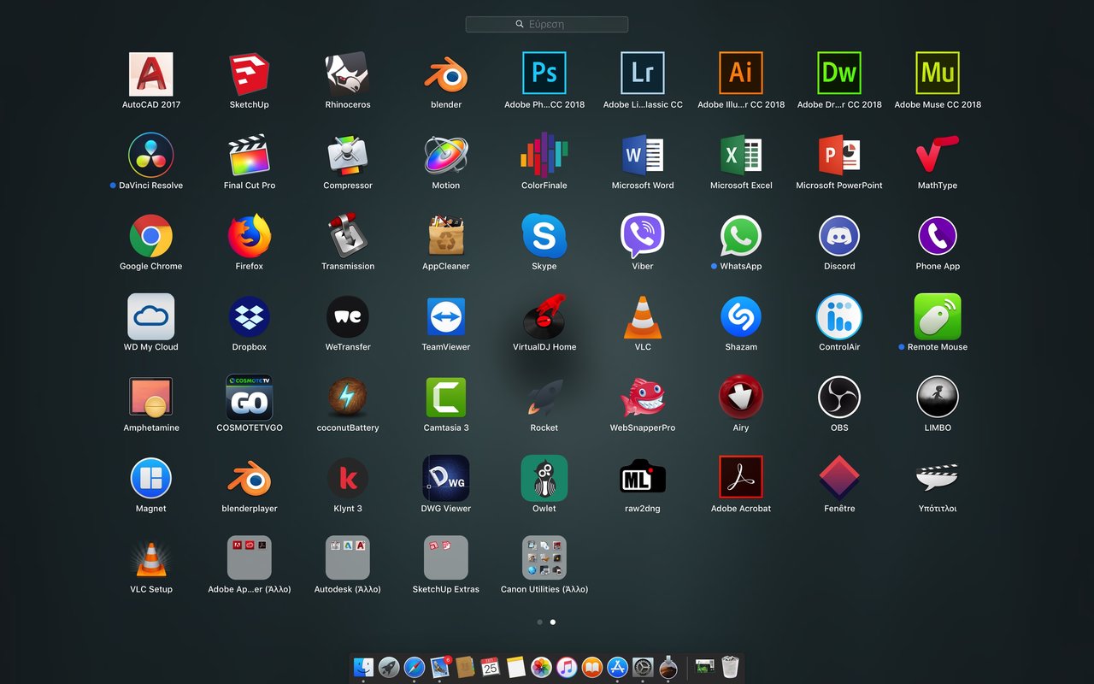Viewport: 1094px width, 684px height.
Task: Launch COSMOTETVGO
Action: [250, 398]
